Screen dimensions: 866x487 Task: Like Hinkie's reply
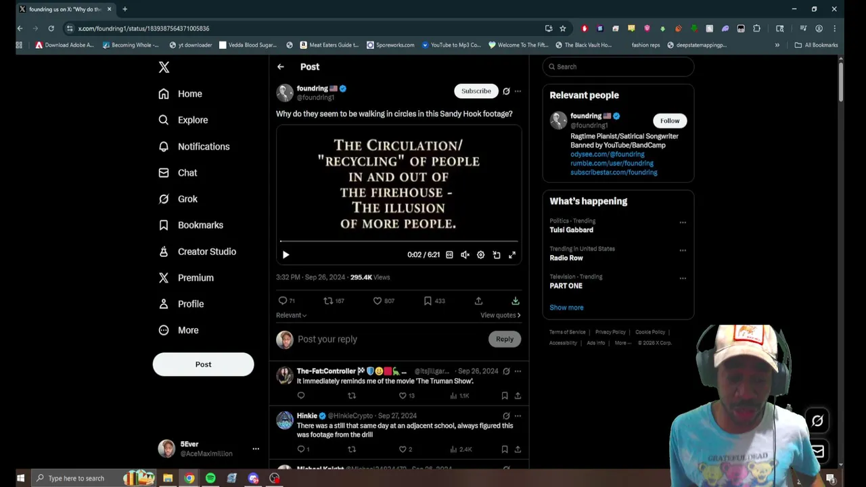405,449
